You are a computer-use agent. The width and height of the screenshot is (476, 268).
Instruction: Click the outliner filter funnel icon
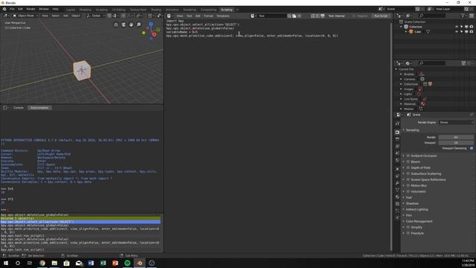[x=463, y=16]
